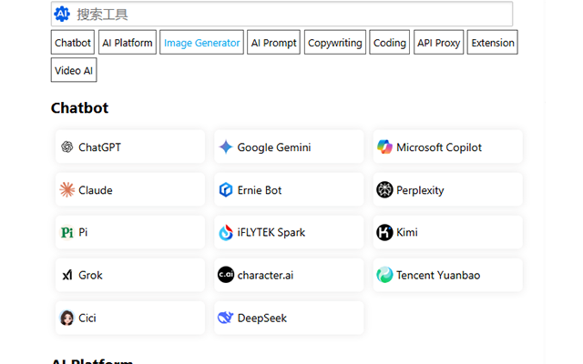Screen dimensions: 583x364
Task: Select the Image Generator category tab
Action: point(202,43)
